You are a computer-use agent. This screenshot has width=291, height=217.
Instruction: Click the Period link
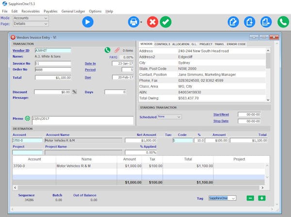pos(90,70)
